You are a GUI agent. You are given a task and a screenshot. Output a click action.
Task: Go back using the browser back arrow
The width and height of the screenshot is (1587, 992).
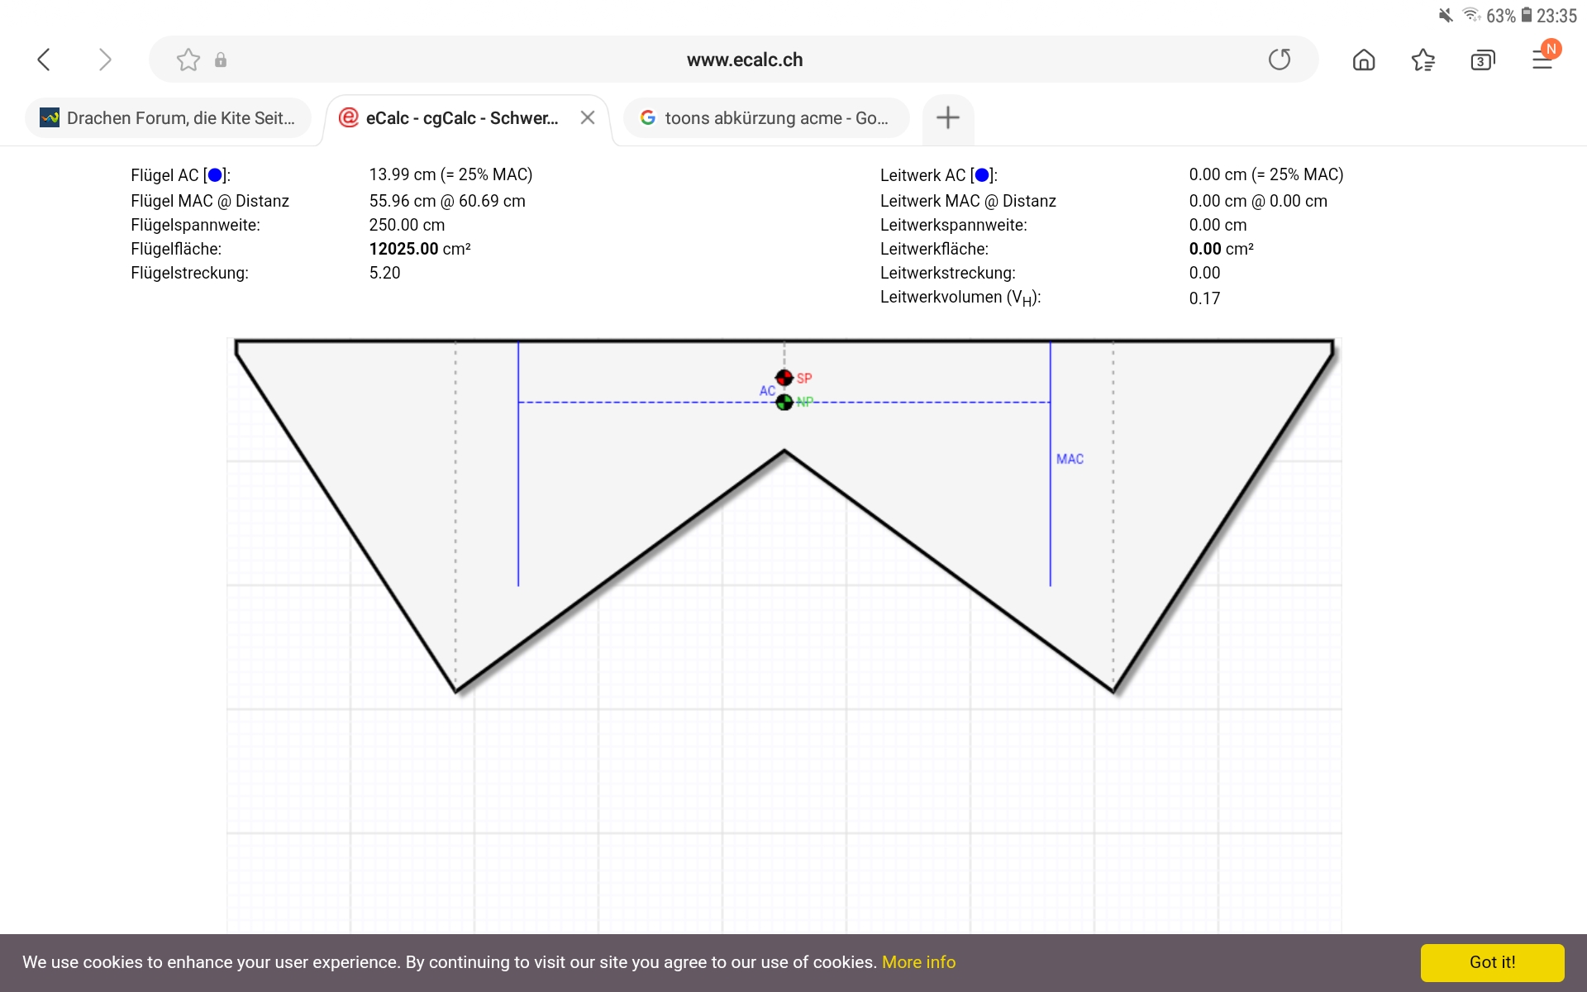pos(45,60)
